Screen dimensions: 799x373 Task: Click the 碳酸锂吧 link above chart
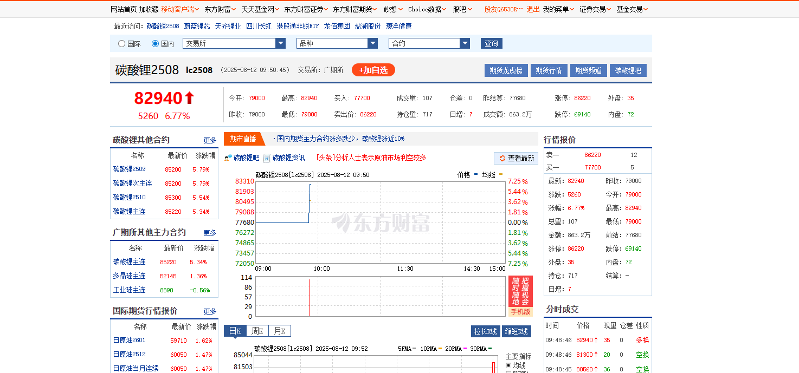point(246,158)
